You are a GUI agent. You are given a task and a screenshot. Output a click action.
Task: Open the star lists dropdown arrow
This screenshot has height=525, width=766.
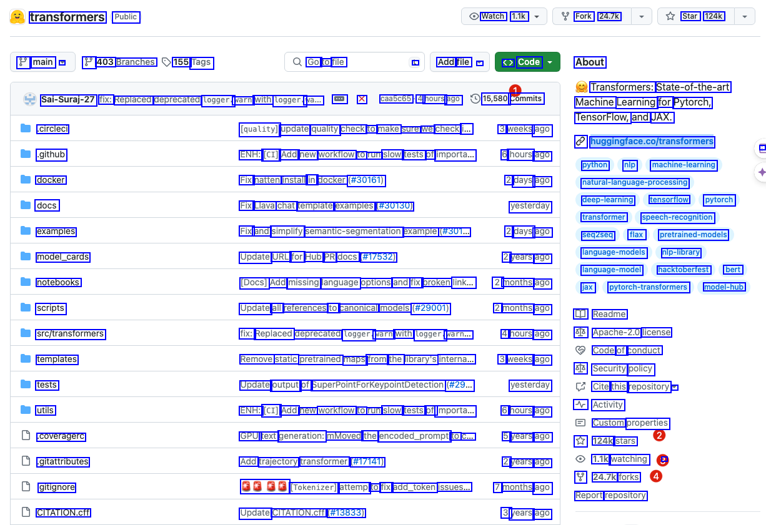click(744, 16)
